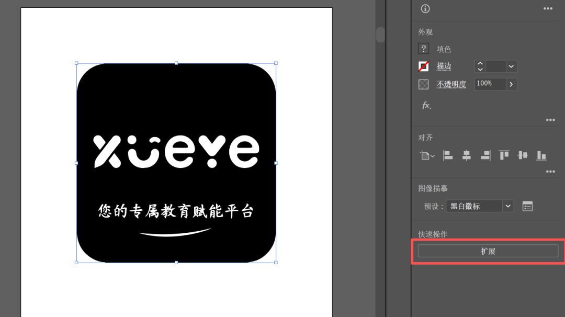This screenshot has height=317, width=565.
Task: Click the 扩展 (Expand) button
Action: (488, 251)
